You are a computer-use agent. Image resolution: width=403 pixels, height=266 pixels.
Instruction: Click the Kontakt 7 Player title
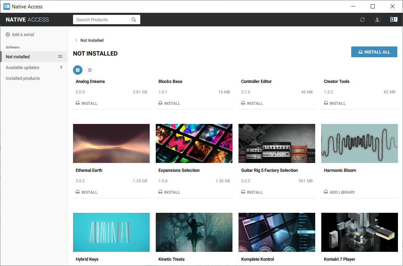(x=339, y=259)
